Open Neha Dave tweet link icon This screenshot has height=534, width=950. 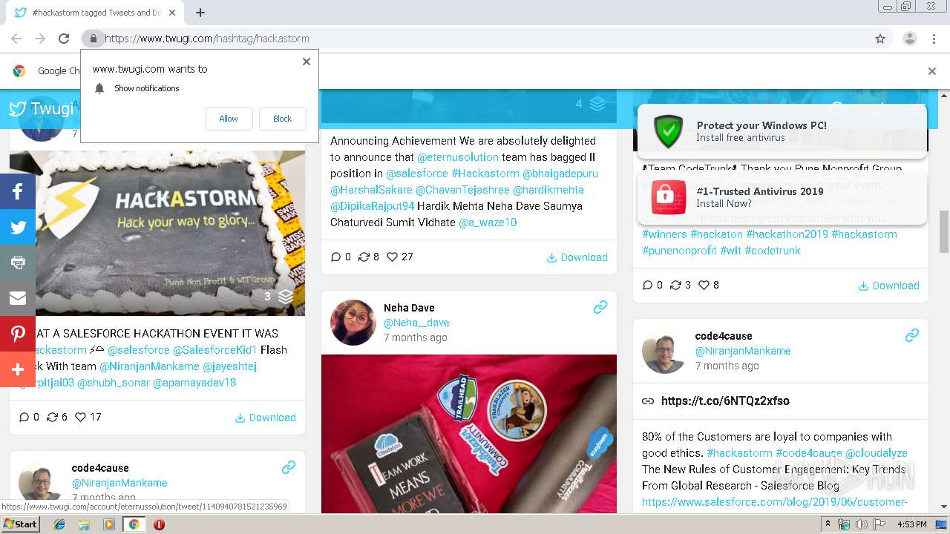[600, 307]
